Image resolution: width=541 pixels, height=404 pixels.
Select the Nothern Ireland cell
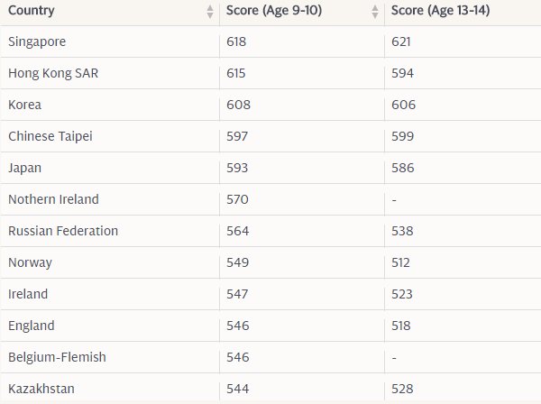point(52,199)
